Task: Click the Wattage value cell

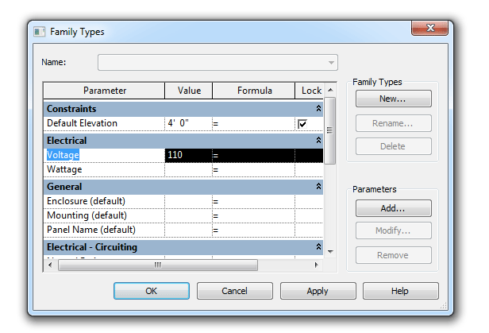Action: click(188, 169)
